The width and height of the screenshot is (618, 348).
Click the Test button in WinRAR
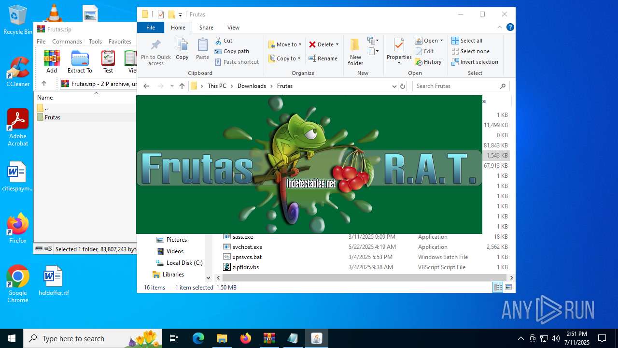[108, 61]
